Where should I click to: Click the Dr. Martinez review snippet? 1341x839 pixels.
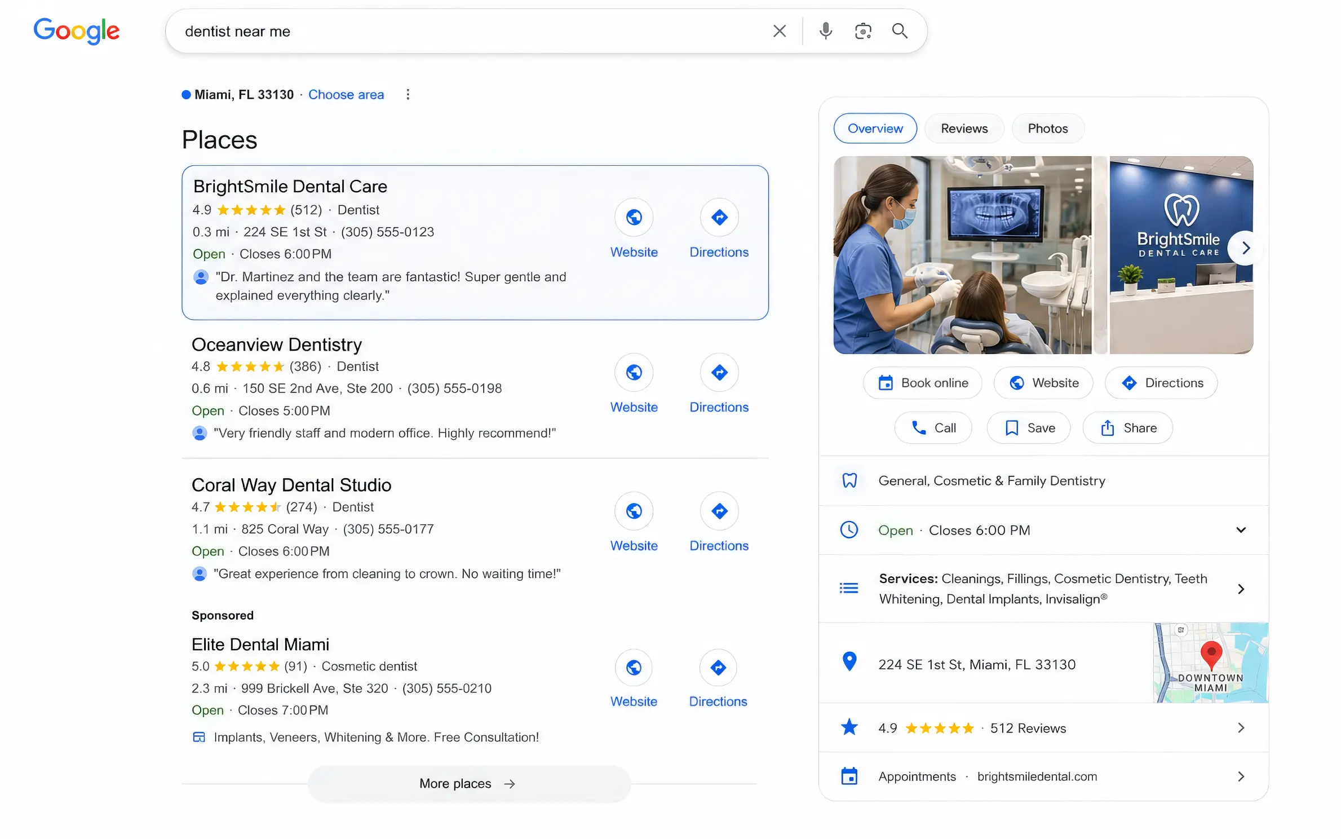(391, 286)
